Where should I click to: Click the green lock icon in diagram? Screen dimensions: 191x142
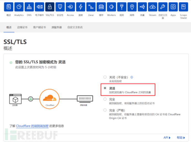coord(30,99)
